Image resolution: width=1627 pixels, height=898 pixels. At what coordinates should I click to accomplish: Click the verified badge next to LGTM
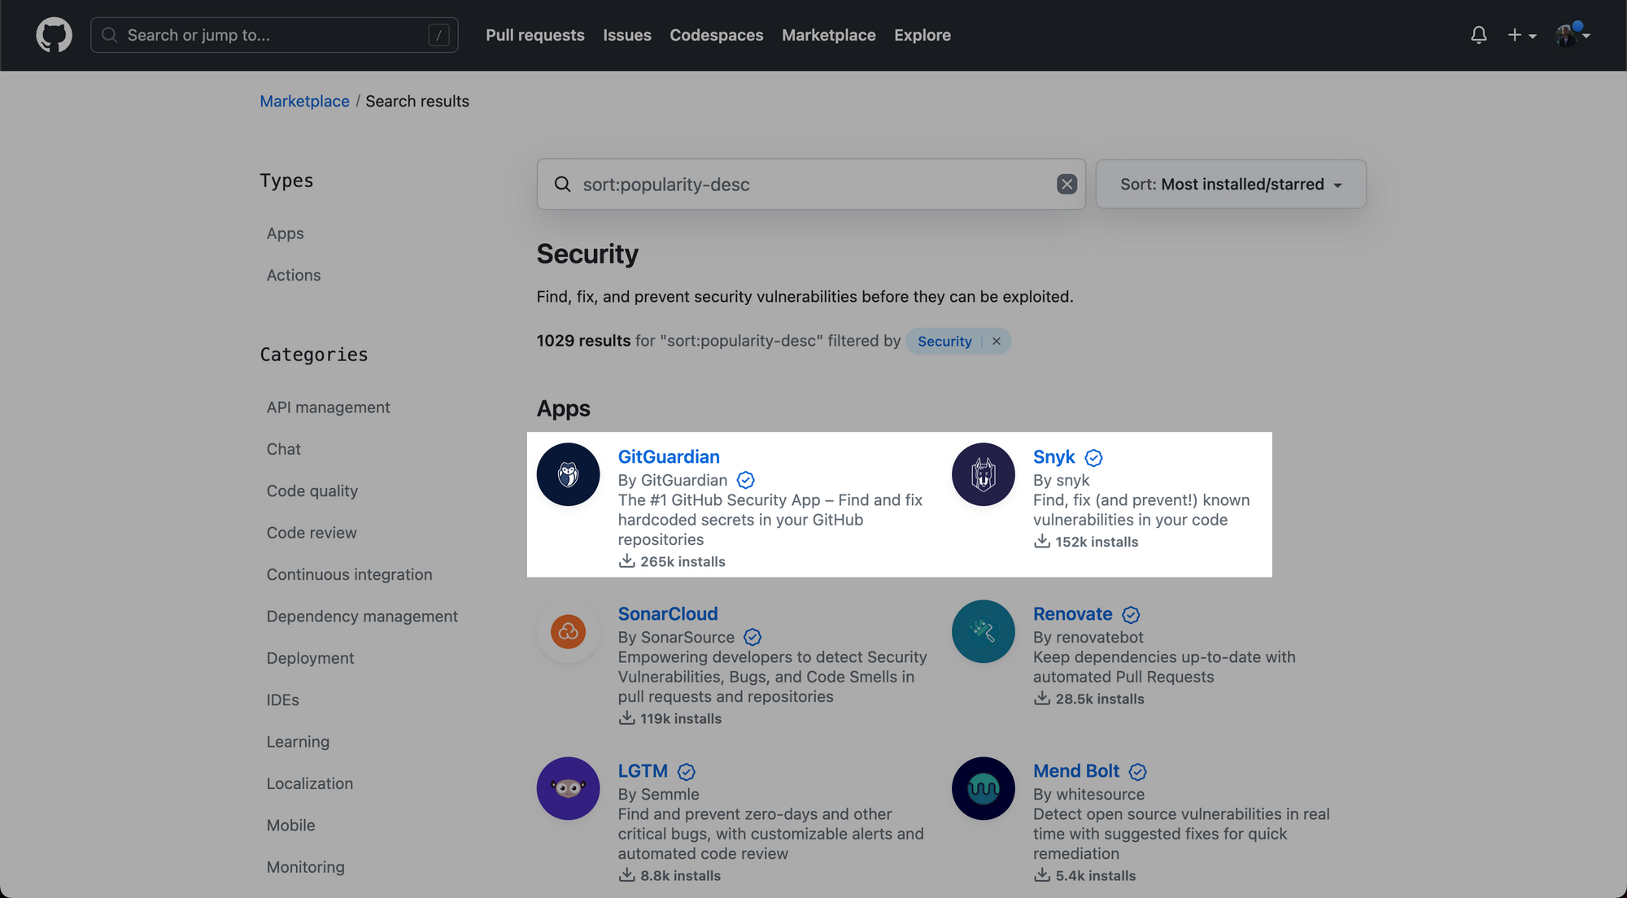pyautogui.click(x=687, y=771)
